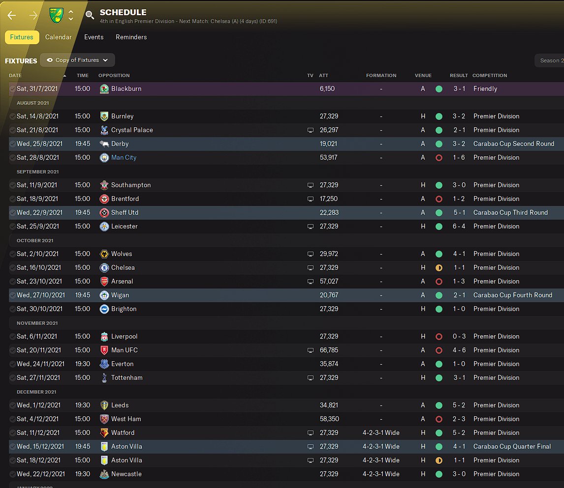Click the Watford club crest
This screenshot has height=488, width=564.
[104, 433]
